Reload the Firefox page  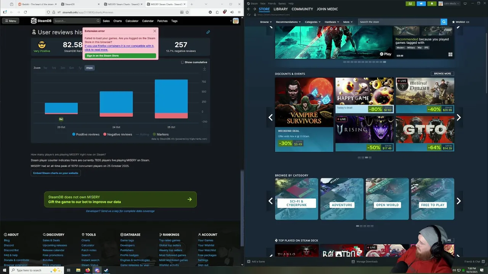25,12
